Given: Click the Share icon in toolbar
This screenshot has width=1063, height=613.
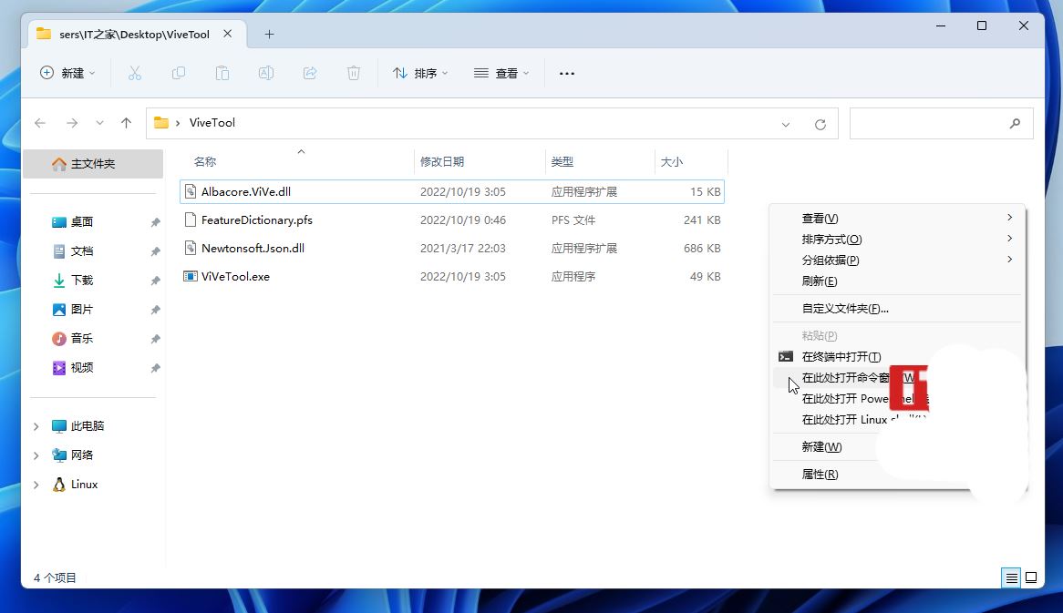Looking at the screenshot, I should click(x=310, y=73).
